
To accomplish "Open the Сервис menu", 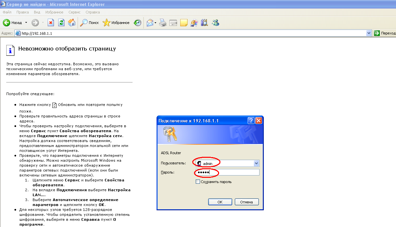I will tap(75, 12).
